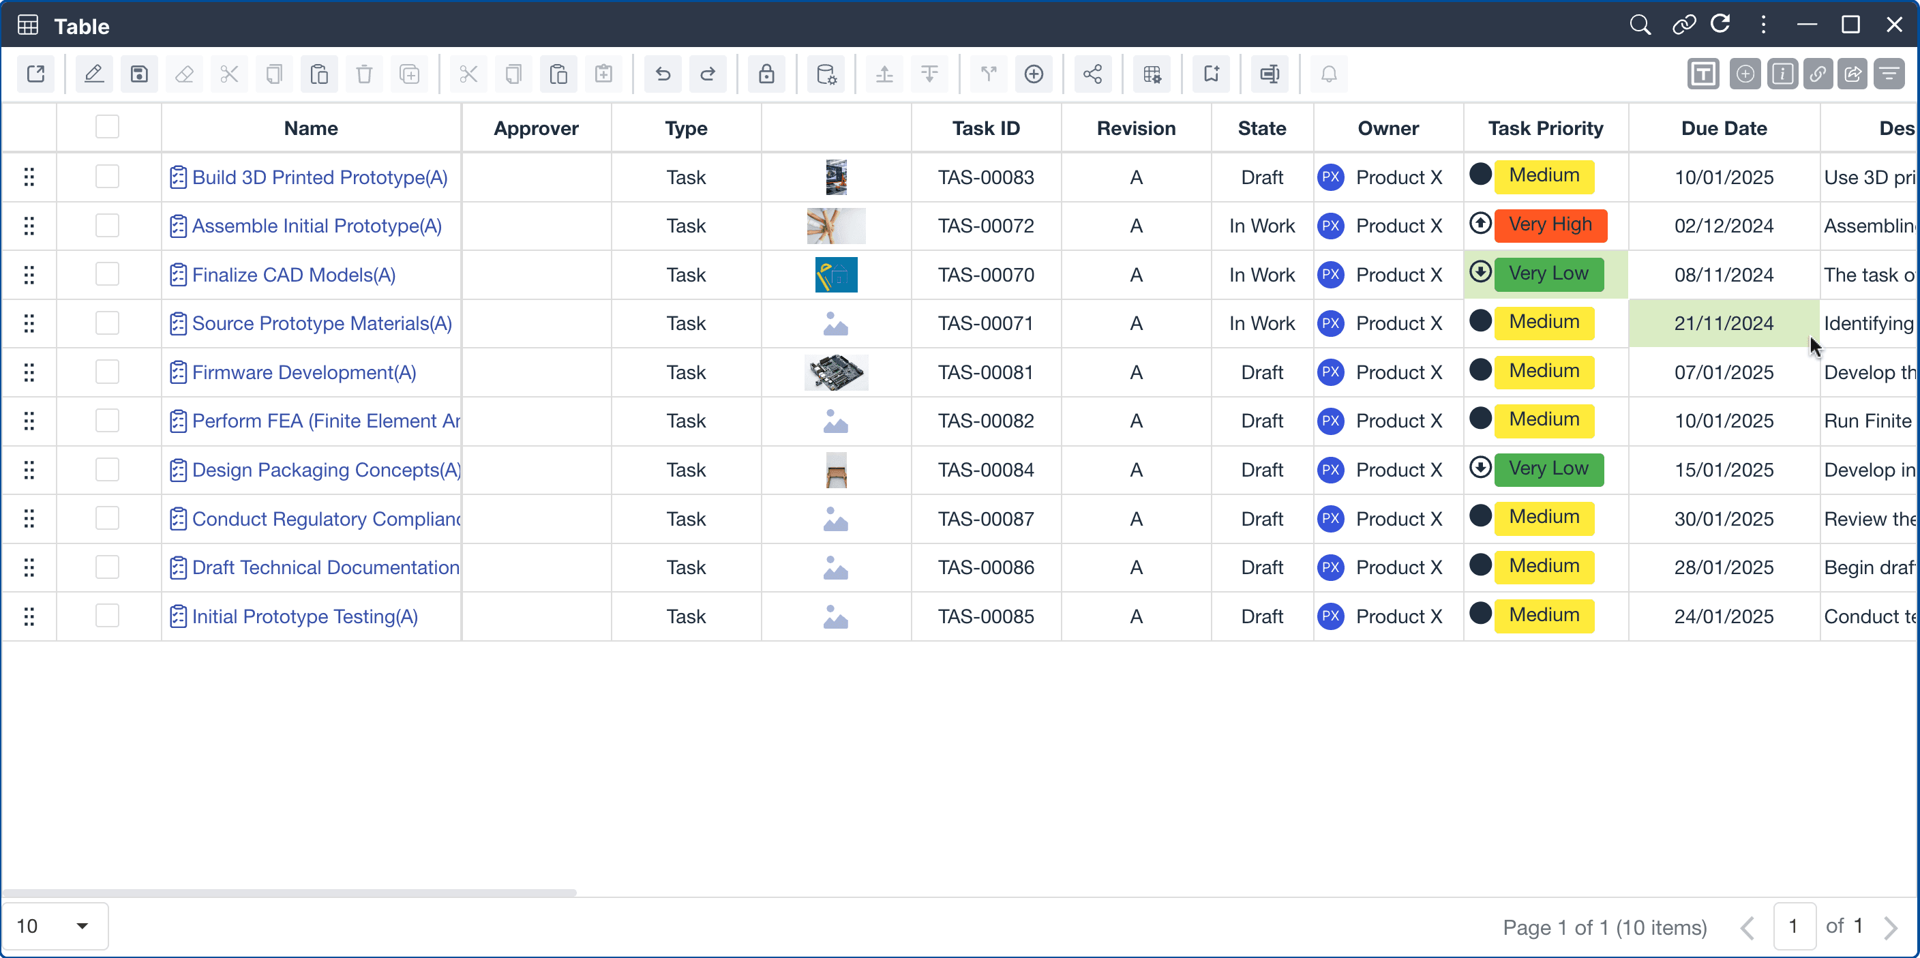Open the page size dropdown showing 10

click(x=55, y=926)
